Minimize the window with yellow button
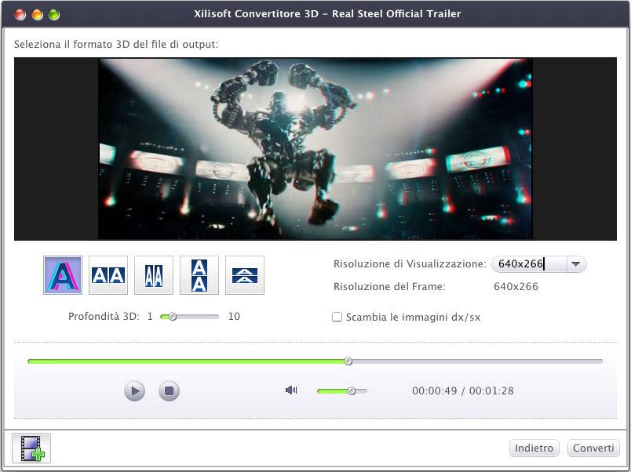Image resolution: width=631 pixels, height=472 pixels. point(37,15)
